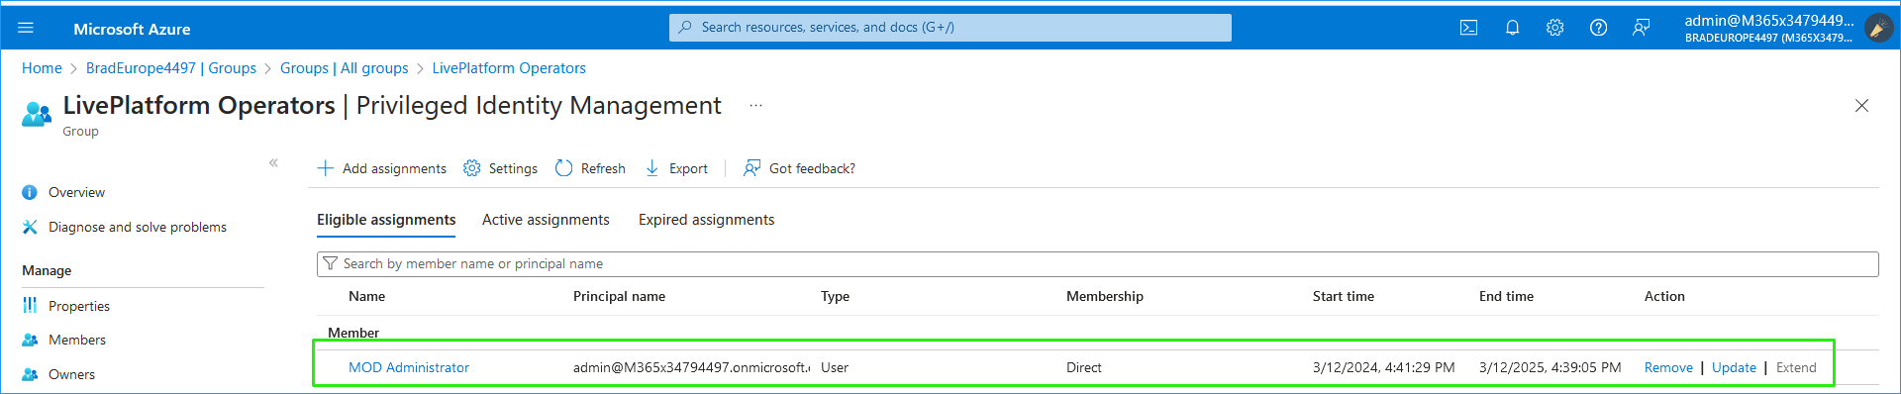The image size is (1901, 394).
Task: Open Properties in the Manage section
Action: (x=79, y=306)
